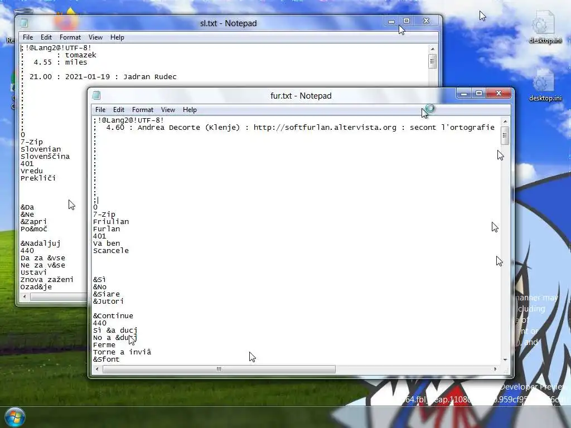The image size is (571, 428).
Task: Click the "&Sfont" line in fur.txt
Action: click(x=106, y=359)
